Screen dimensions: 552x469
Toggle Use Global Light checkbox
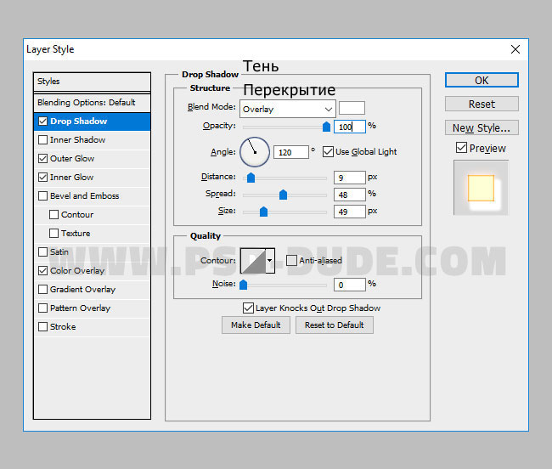[328, 152]
